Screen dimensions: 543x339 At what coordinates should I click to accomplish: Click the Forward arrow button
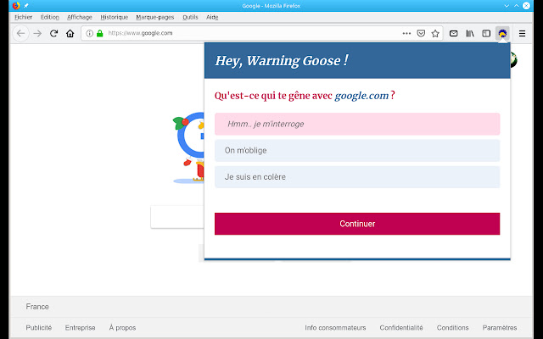(37, 34)
